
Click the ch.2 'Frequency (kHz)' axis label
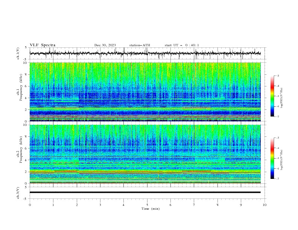pos(21,150)
